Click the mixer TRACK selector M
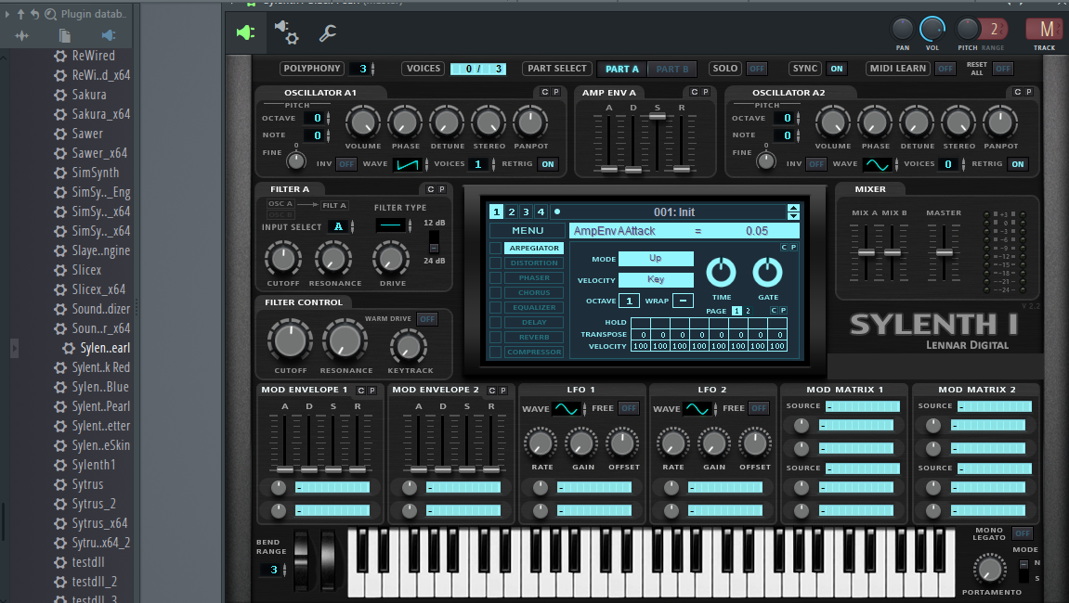The width and height of the screenshot is (1069, 603). (1044, 30)
